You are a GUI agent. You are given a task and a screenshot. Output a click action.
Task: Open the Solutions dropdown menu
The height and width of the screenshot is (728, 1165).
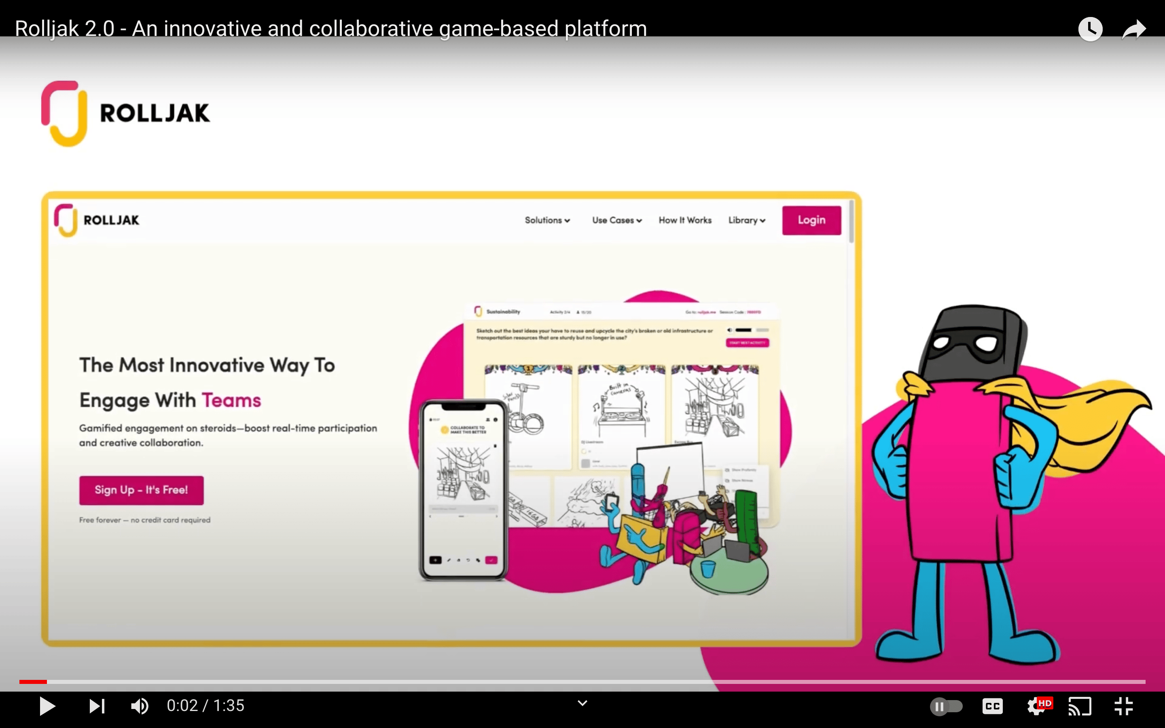(x=547, y=220)
